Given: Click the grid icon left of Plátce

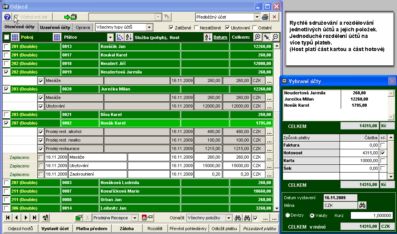Looking at the screenshot, I should [x=57, y=37].
